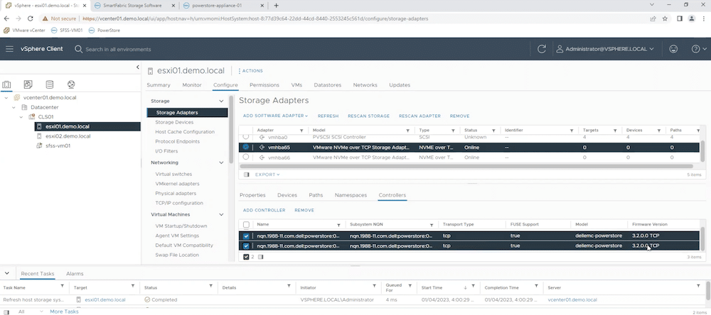Switch to Networking inventory icon
Image resolution: width=711 pixels, height=315 pixels.
click(71, 84)
